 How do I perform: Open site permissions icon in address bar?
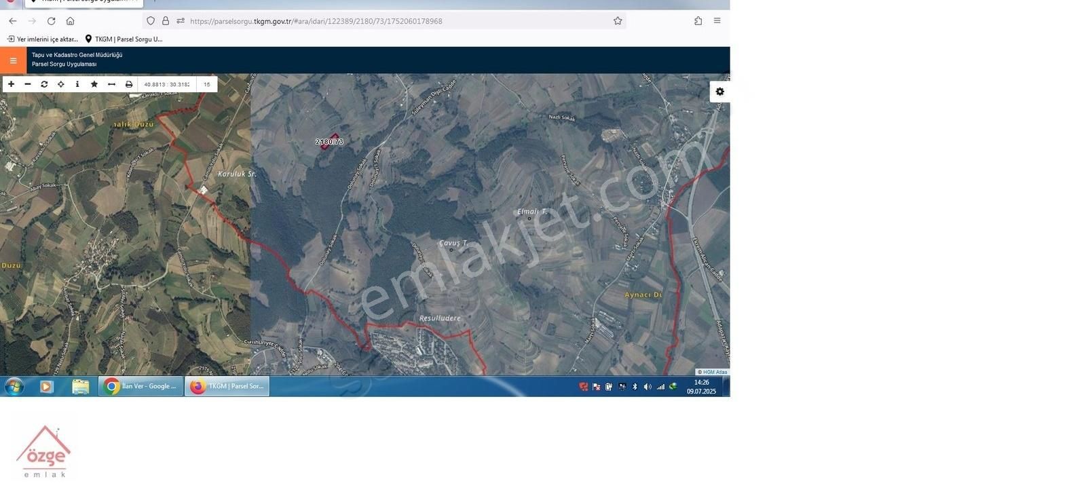tap(181, 21)
